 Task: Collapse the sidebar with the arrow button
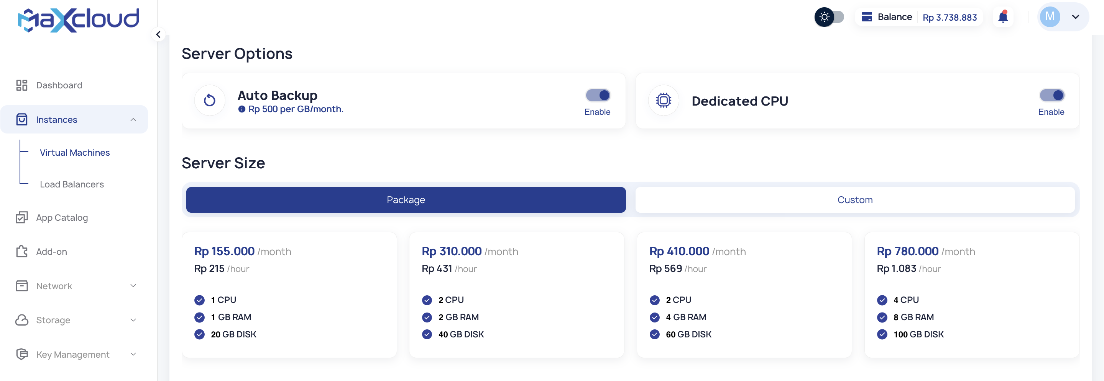(158, 34)
